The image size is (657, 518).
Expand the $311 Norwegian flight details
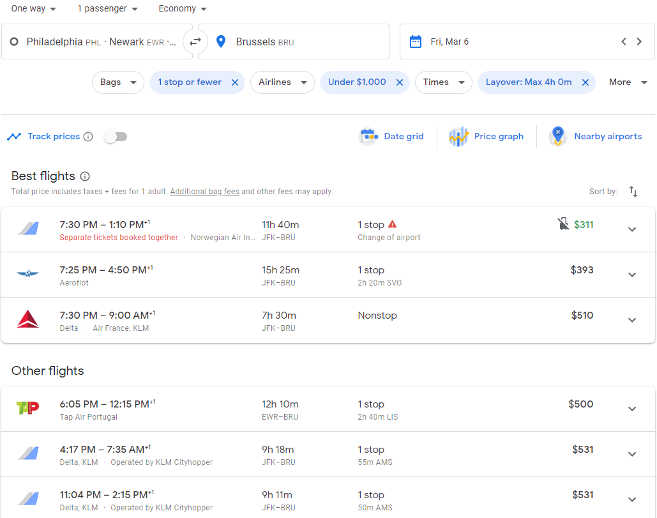point(632,229)
